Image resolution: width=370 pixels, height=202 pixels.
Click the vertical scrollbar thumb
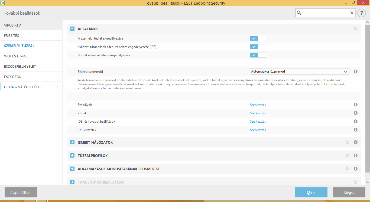coord(368,98)
